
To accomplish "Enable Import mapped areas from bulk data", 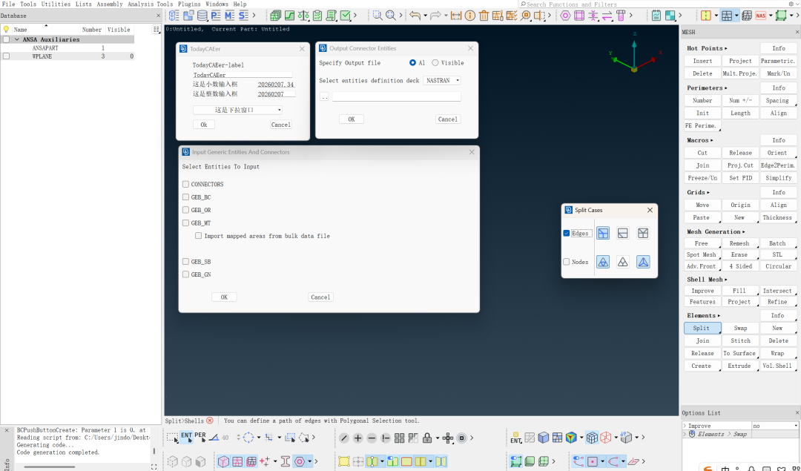I will tap(199, 236).
